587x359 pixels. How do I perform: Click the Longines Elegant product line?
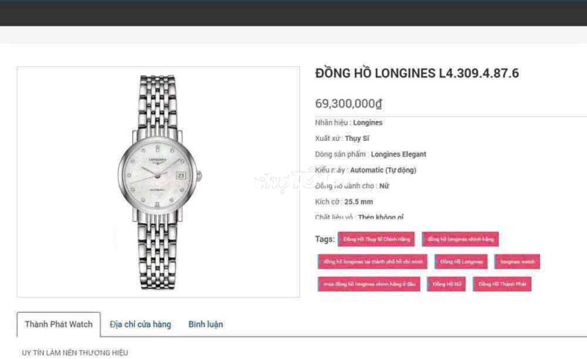(398, 154)
